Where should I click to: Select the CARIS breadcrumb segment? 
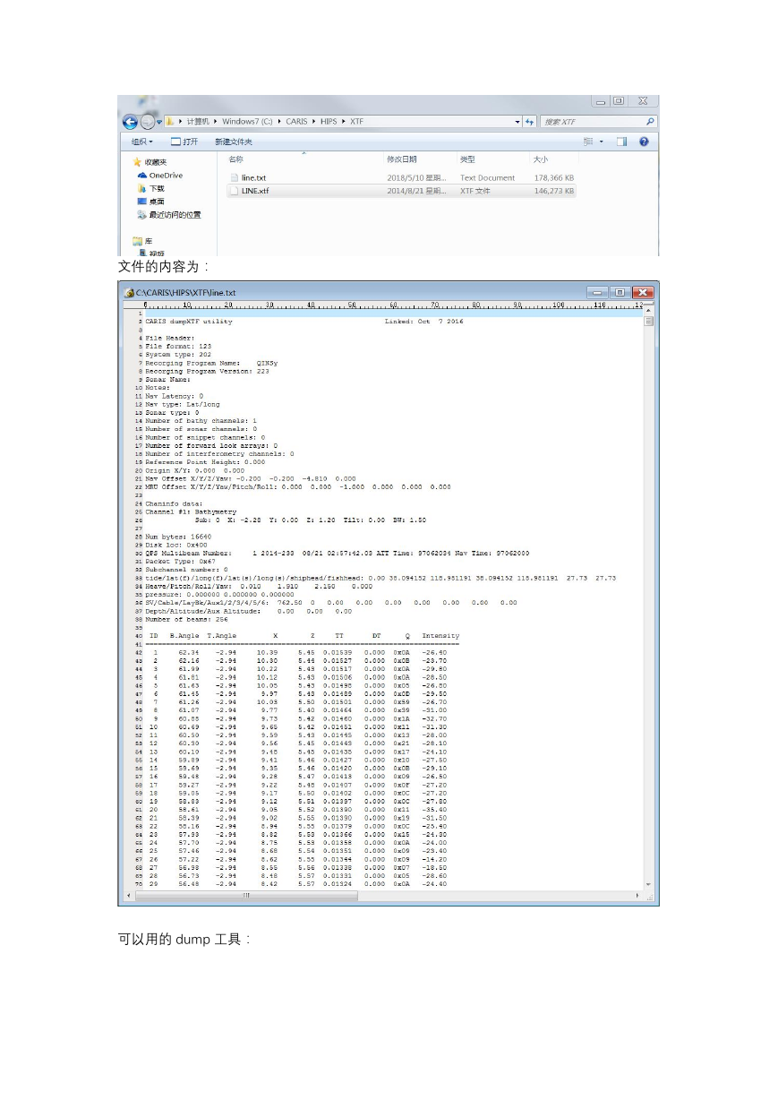tap(296, 122)
